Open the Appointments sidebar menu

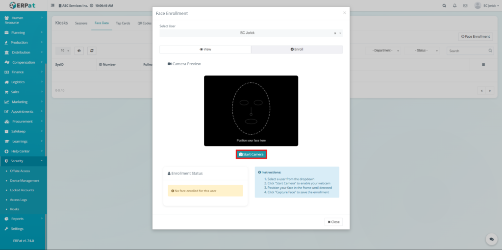tap(24, 111)
